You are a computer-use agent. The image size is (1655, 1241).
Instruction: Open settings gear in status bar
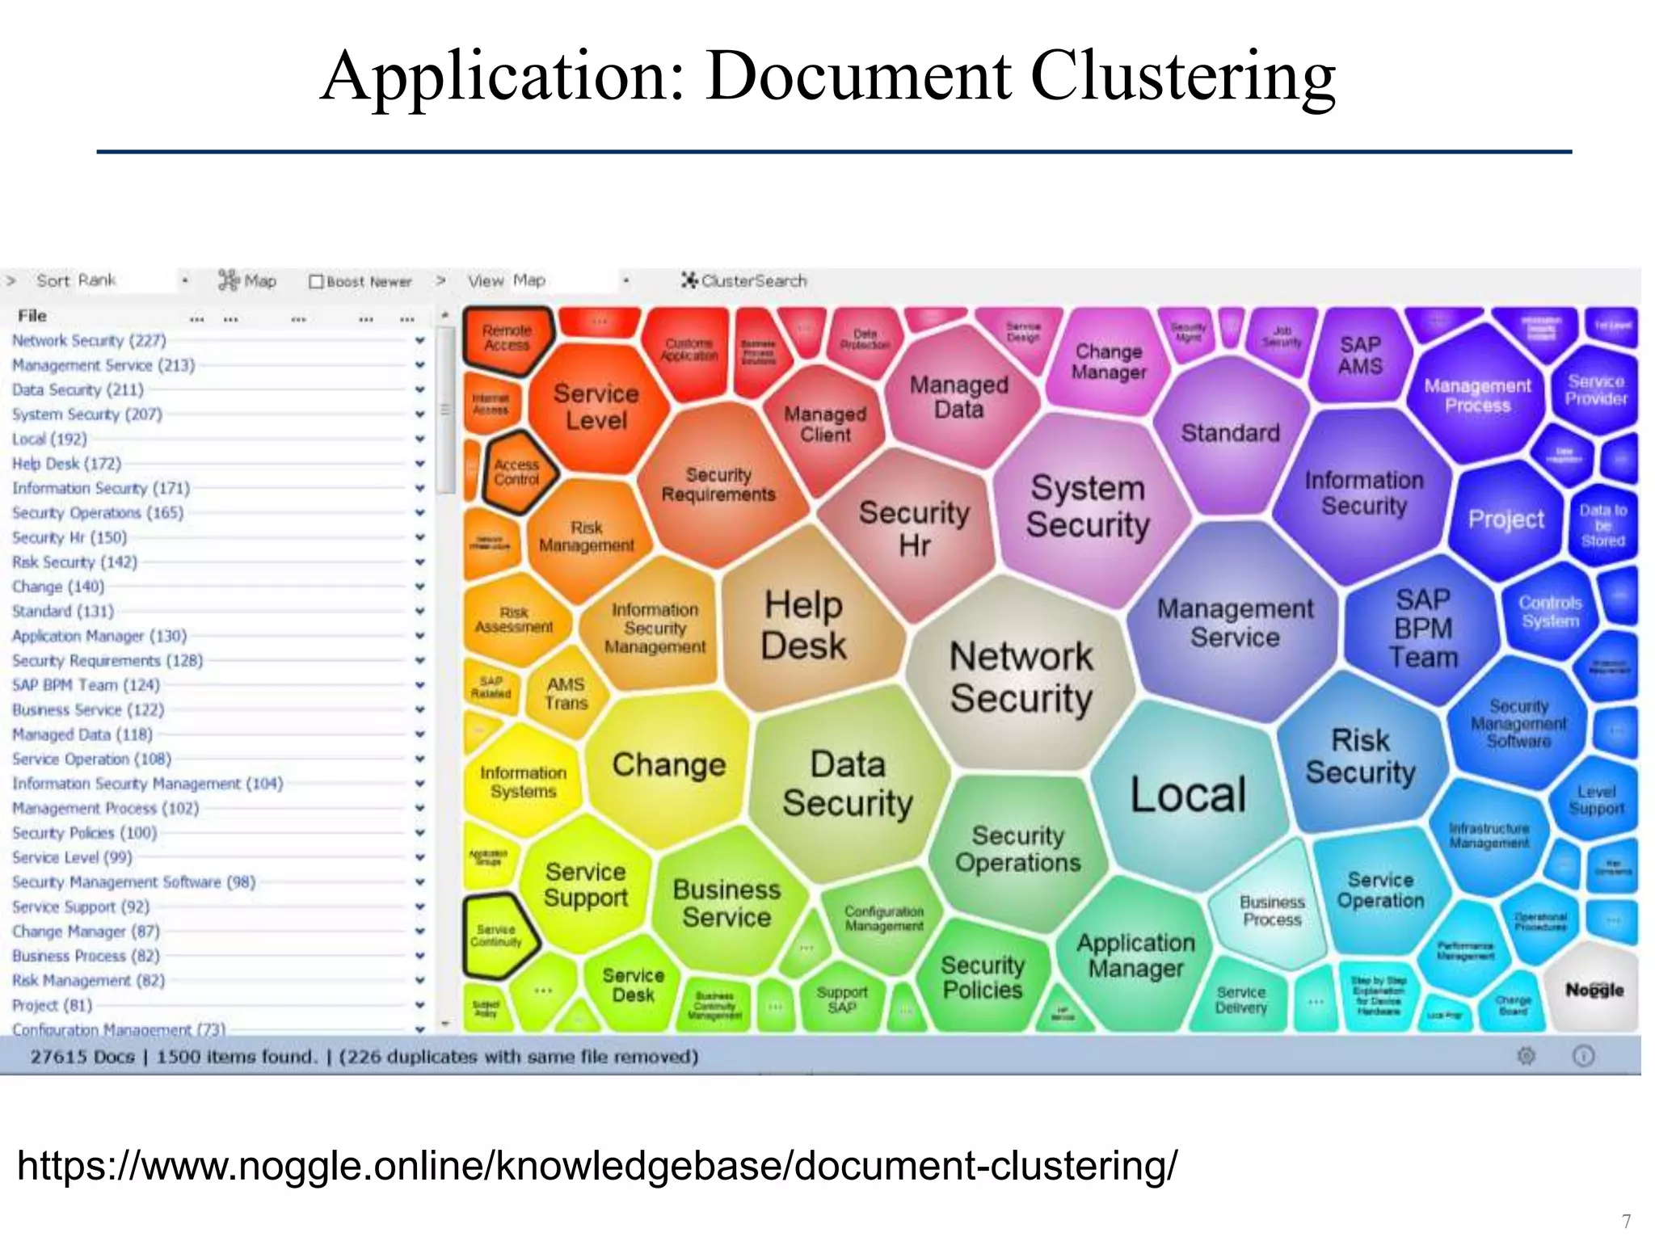[1526, 1055]
